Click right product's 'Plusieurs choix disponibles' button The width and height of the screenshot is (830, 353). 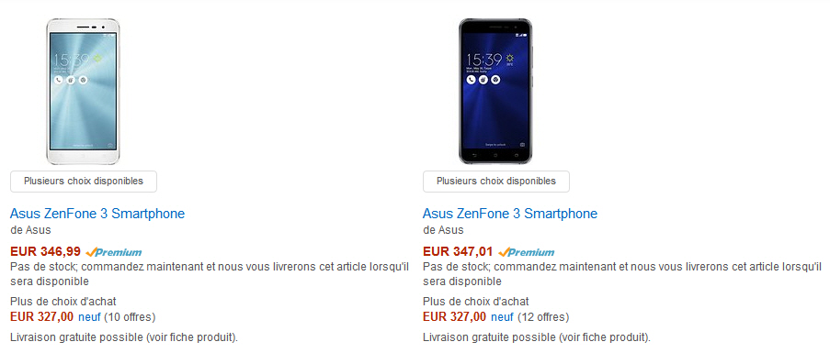point(496,182)
